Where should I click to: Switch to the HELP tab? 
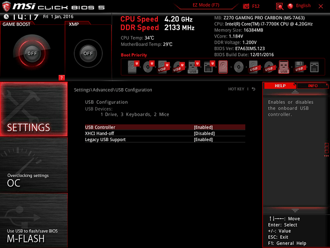[x=280, y=85]
